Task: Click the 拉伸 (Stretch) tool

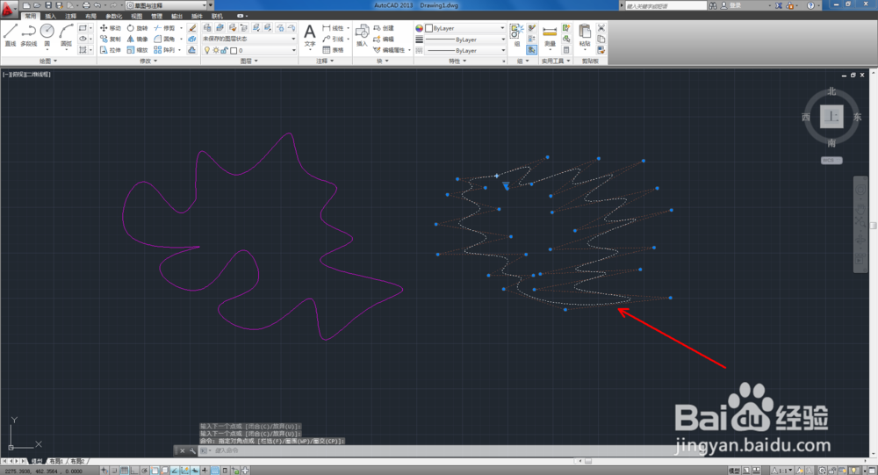Action: coord(111,50)
